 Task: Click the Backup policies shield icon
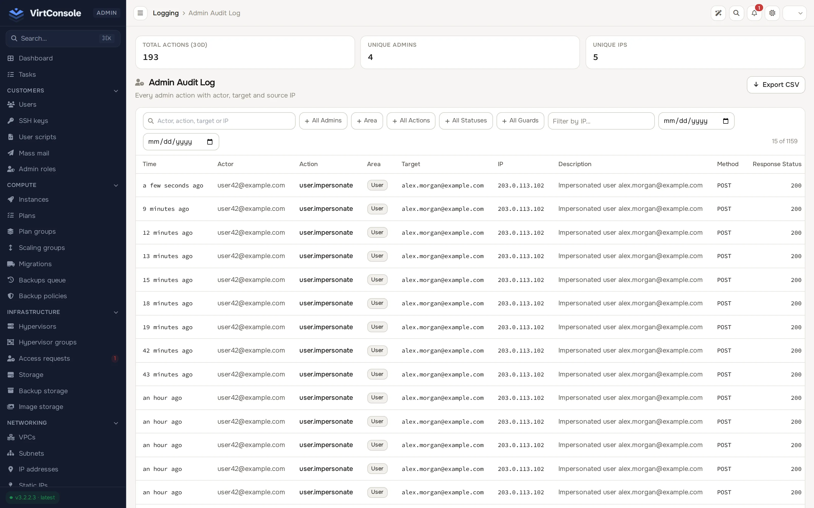tap(11, 296)
